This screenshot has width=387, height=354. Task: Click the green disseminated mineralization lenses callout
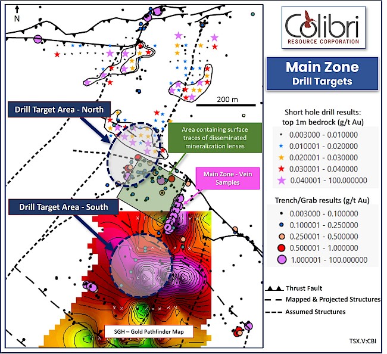pyautogui.click(x=215, y=138)
